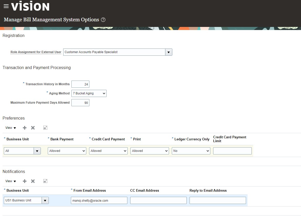The image size is (301, 224).
Task: Click the Role Assignment for External User link
Action: [x=35, y=52]
